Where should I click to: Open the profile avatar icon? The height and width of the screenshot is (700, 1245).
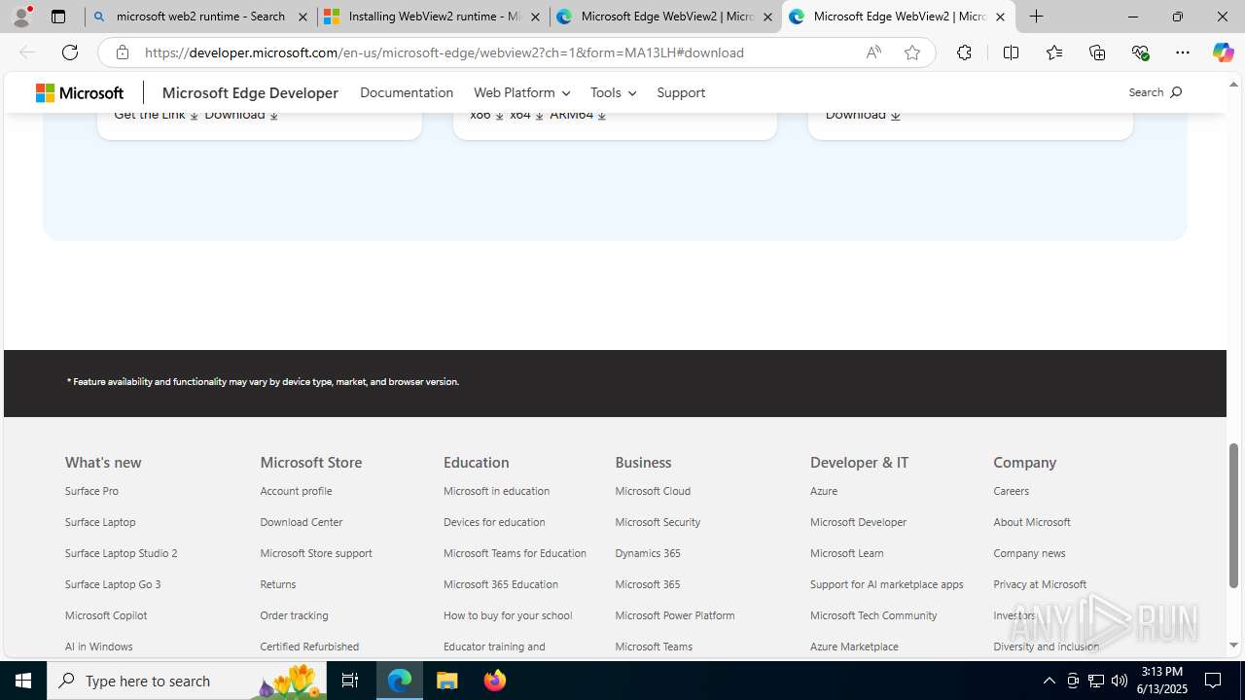point(21,17)
